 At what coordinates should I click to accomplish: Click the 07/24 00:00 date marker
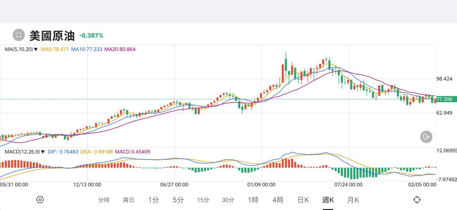point(348,185)
